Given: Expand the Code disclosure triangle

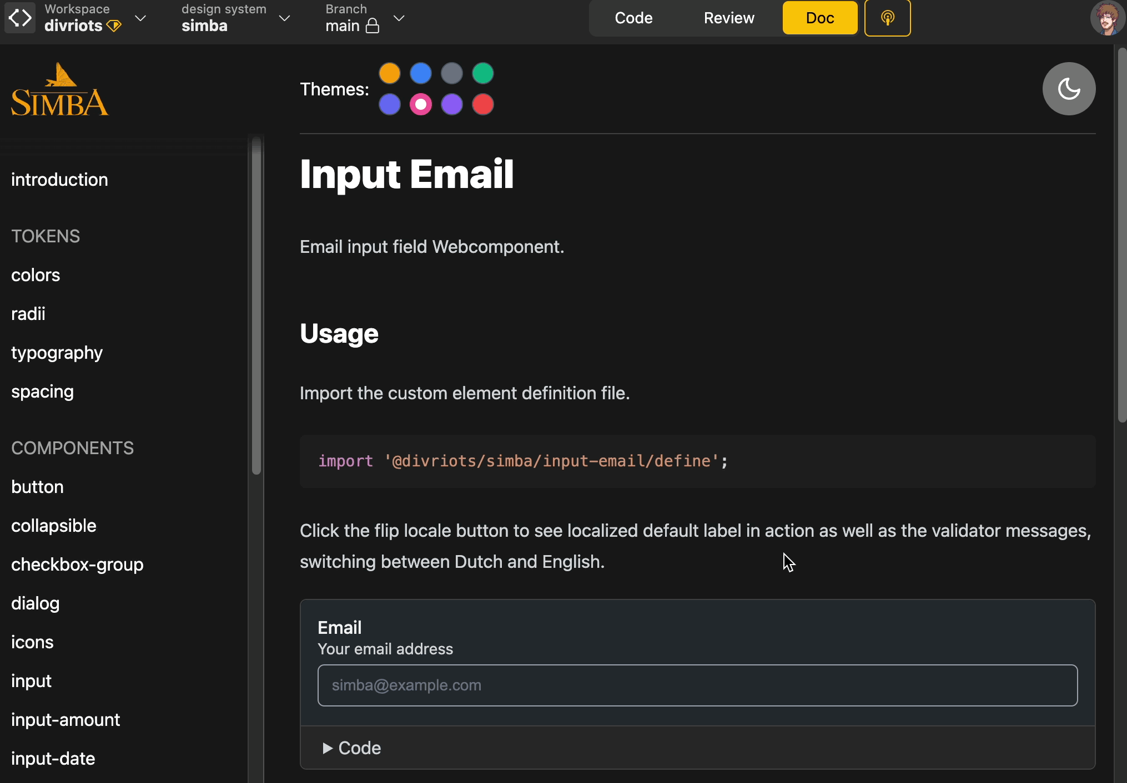Looking at the screenshot, I should coord(328,748).
